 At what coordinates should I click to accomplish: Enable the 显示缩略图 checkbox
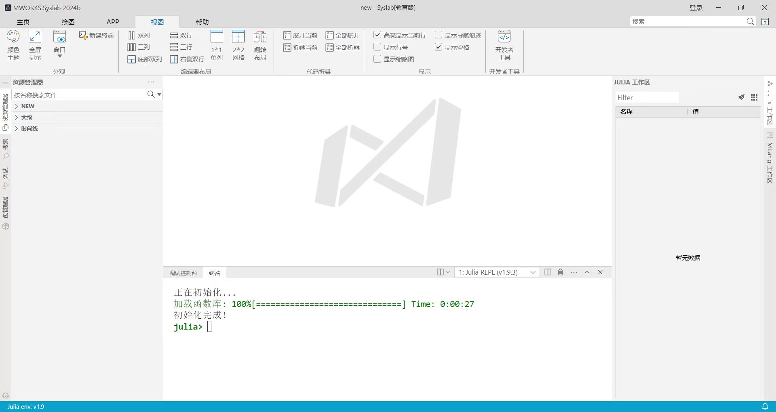(377, 59)
